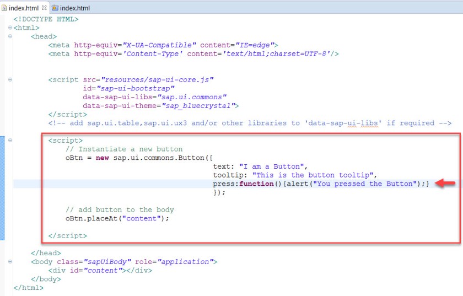Click the "I am a Button" string
Image resolution: width=463 pixels, height=296 pixels.
click(x=271, y=166)
